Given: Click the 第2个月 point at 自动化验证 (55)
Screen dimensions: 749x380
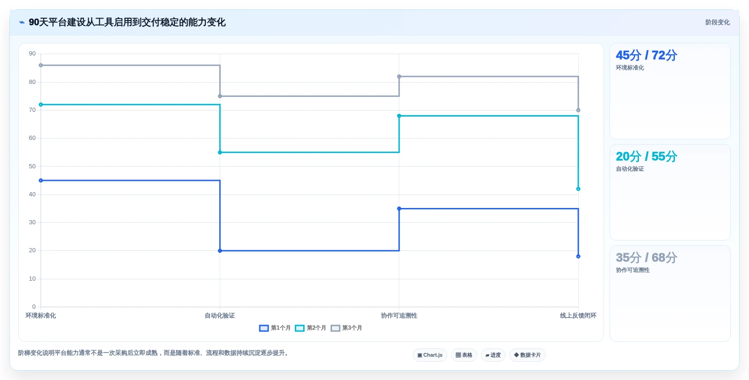Looking at the screenshot, I should [x=220, y=152].
